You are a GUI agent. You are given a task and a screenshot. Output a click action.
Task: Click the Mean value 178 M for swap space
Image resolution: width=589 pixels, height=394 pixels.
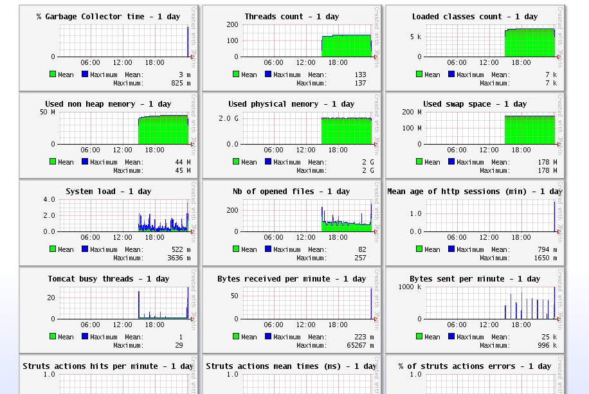(x=548, y=162)
